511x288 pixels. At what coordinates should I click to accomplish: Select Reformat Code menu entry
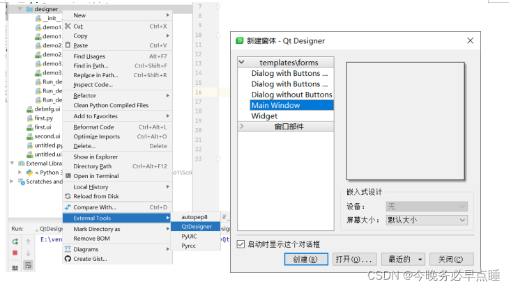click(117, 127)
